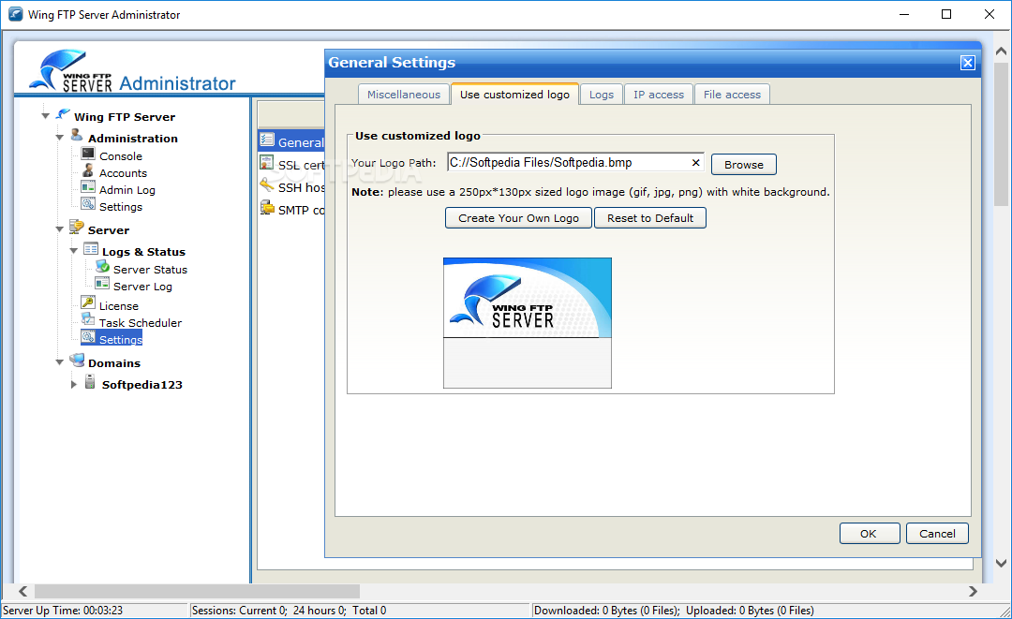The width and height of the screenshot is (1012, 619).
Task: Click the Logs & Status icon
Action: pyautogui.click(x=91, y=249)
